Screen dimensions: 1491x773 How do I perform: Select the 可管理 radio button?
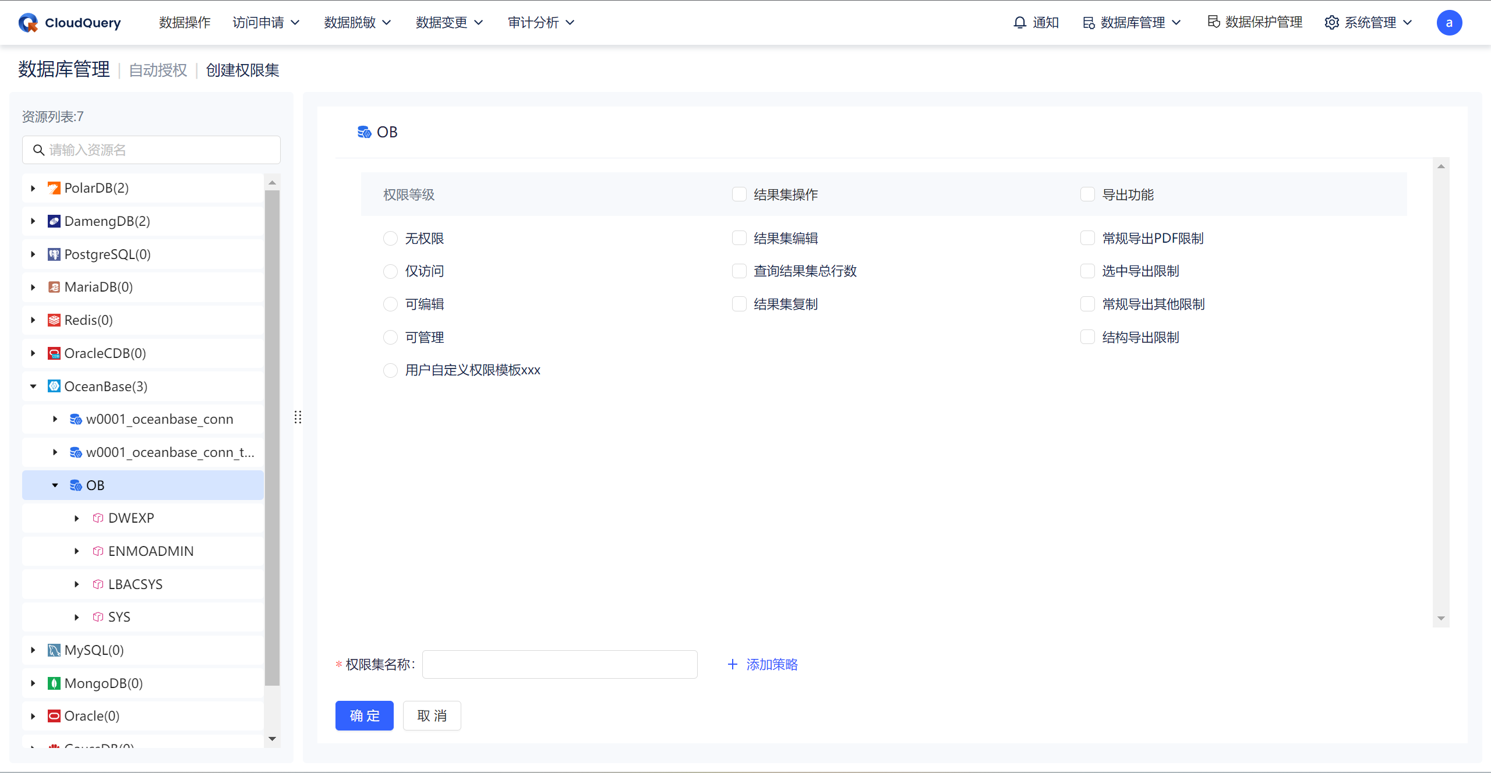391,338
